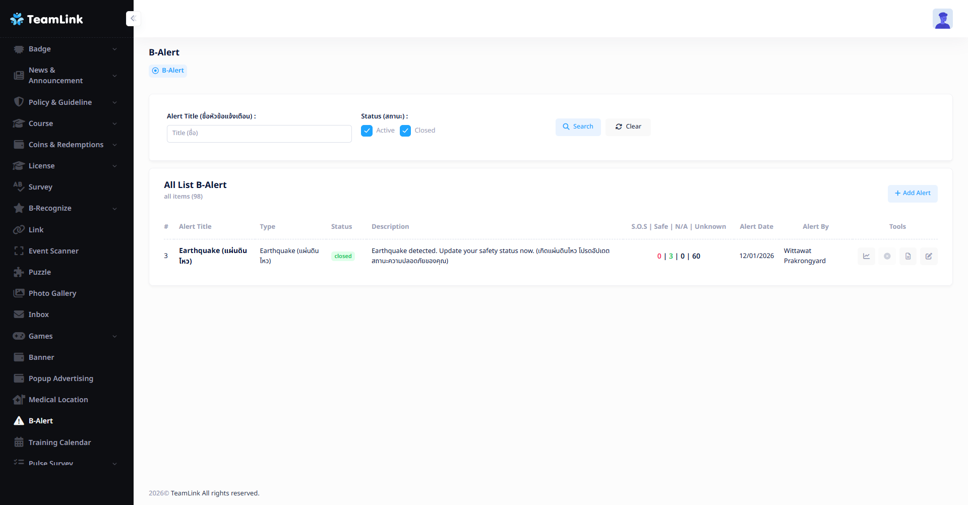Screen dimensions: 968x505
Task: Click the Add Alert button
Action: 912,194
